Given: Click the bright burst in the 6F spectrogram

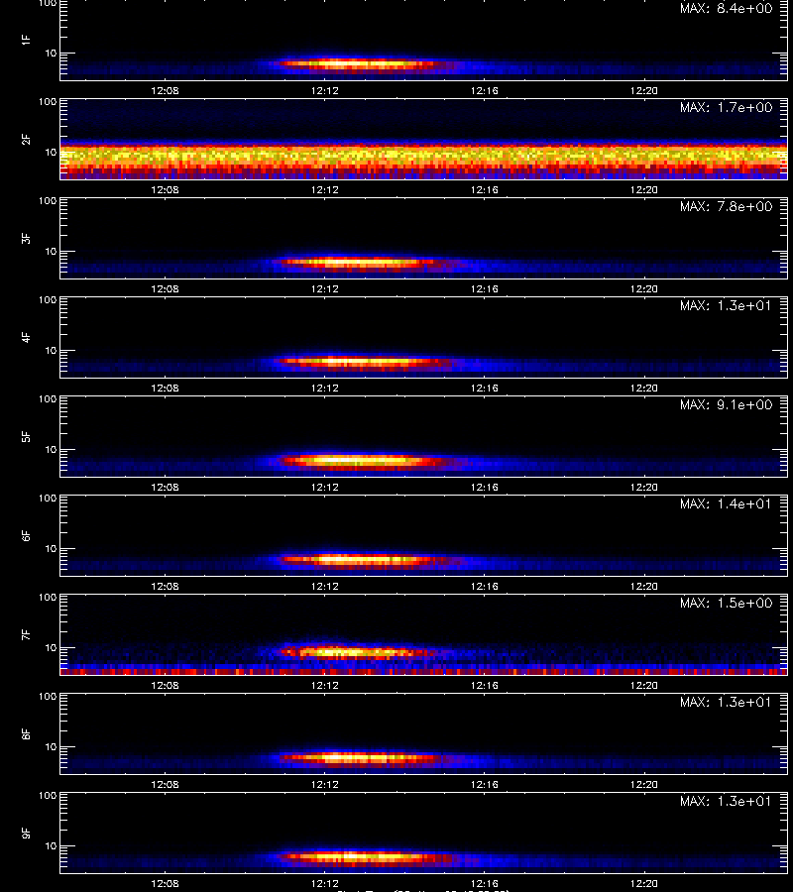Looking at the screenshot, I should click(364, 560).
